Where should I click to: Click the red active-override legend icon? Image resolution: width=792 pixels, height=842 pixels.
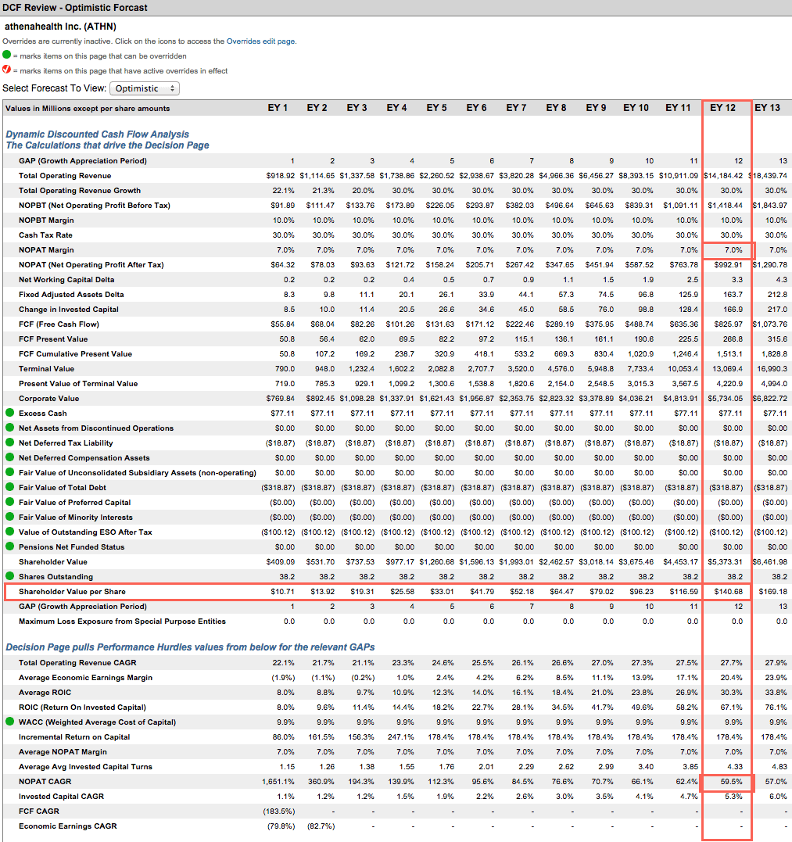(6, 70)
